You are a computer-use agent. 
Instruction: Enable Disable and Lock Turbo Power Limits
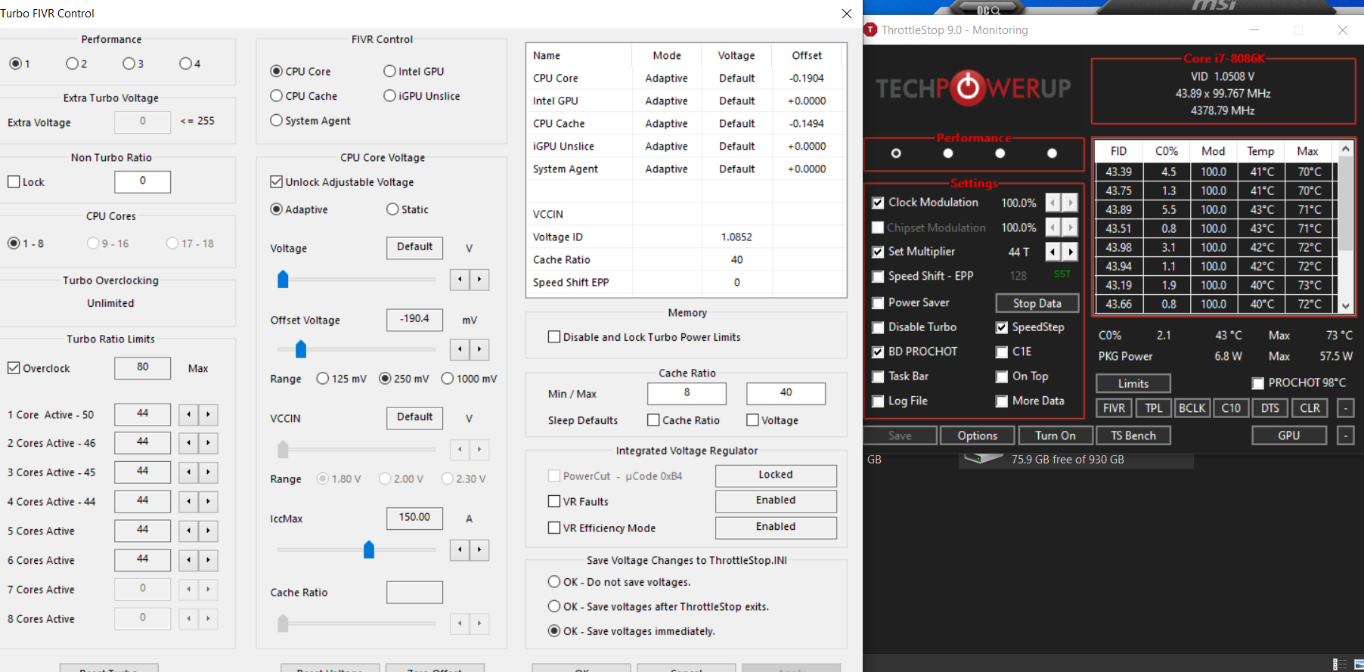tap(554, 337)
